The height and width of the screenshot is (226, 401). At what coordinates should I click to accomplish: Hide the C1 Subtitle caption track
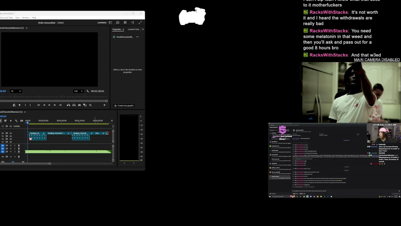pyautogui.click(x=11, y=126)
